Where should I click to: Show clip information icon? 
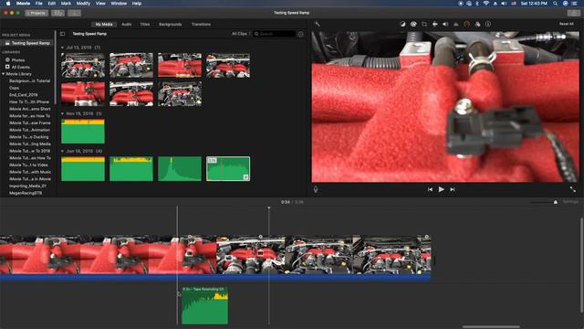click(x=488, y=25)
